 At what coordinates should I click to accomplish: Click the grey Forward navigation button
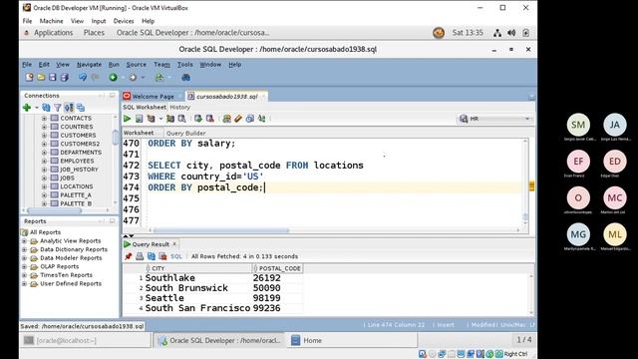(133, 78)
